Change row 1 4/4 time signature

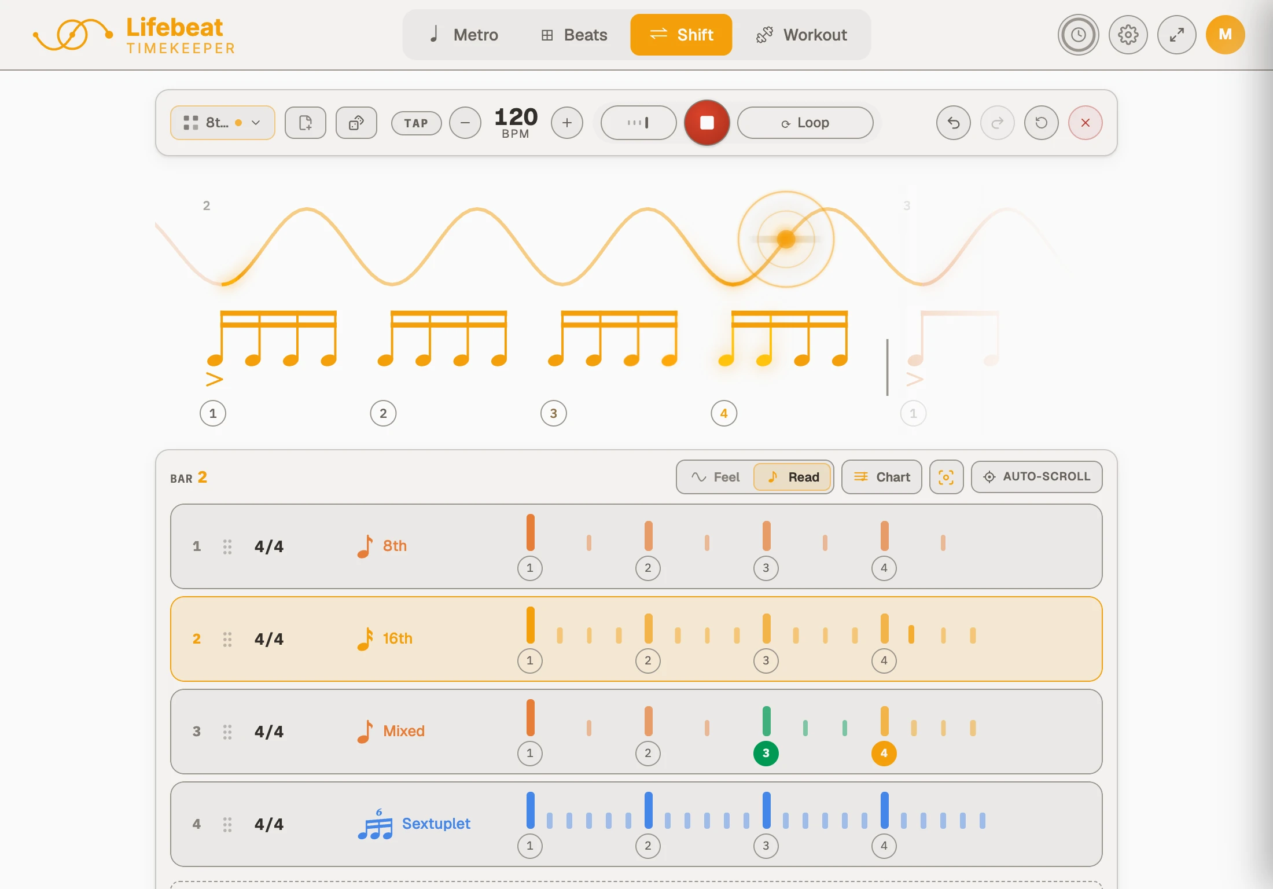[269, 546]
